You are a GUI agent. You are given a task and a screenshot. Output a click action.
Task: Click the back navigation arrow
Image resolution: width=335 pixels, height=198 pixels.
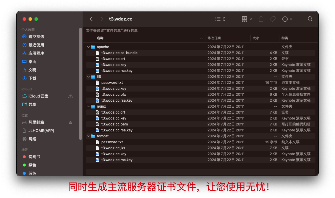[91, 19]
